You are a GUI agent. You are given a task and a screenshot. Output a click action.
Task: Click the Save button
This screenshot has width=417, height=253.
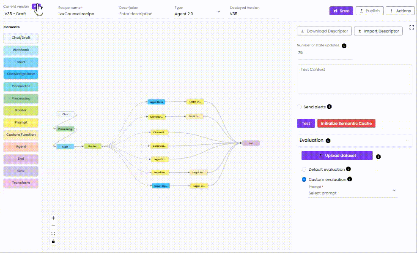[x=341, y=11]
